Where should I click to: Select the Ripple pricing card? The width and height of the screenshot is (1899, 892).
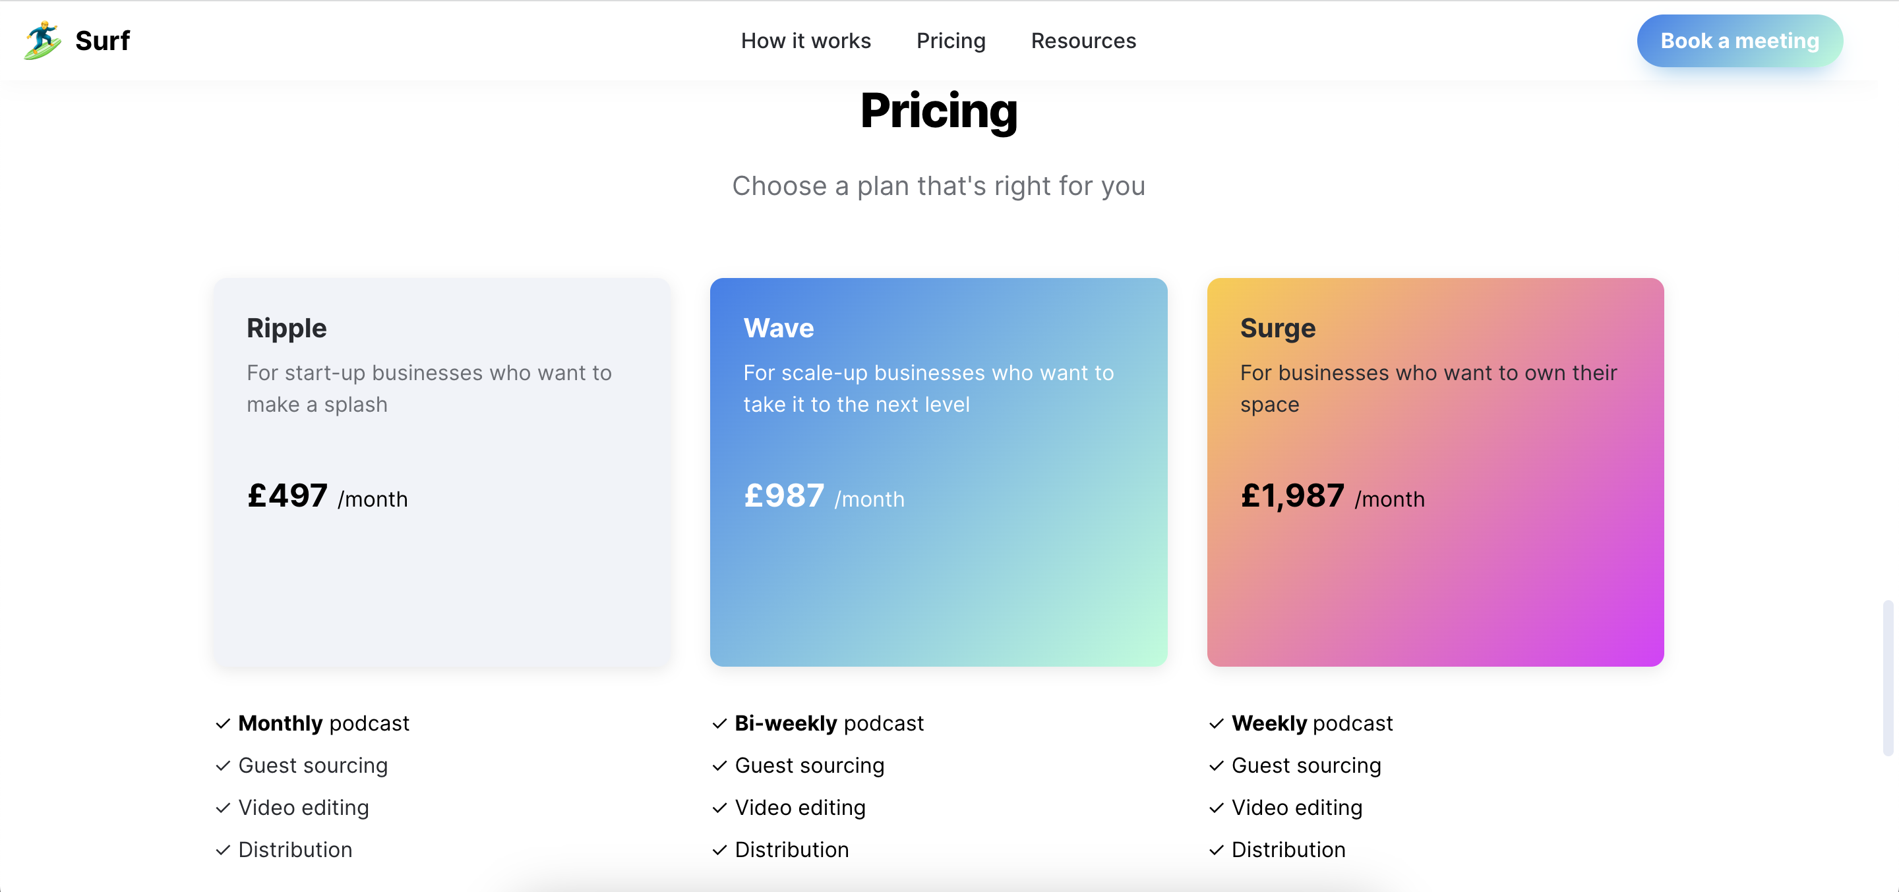point(442,472)
